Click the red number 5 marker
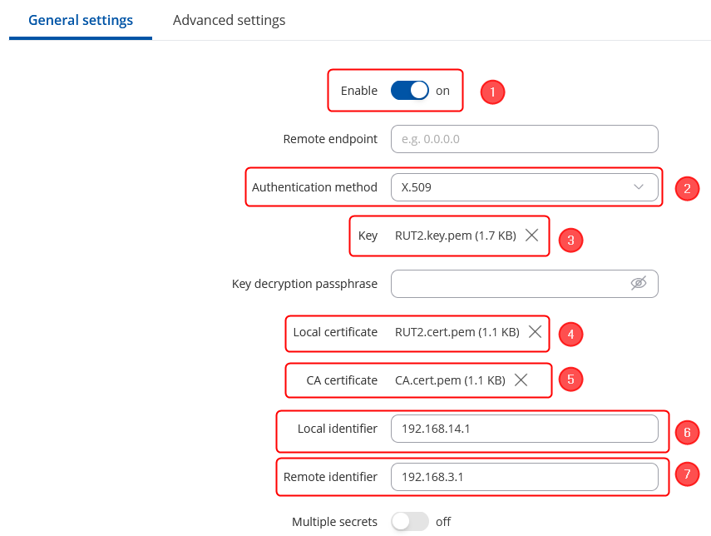The image size is (711, 536). click(570, 380)
